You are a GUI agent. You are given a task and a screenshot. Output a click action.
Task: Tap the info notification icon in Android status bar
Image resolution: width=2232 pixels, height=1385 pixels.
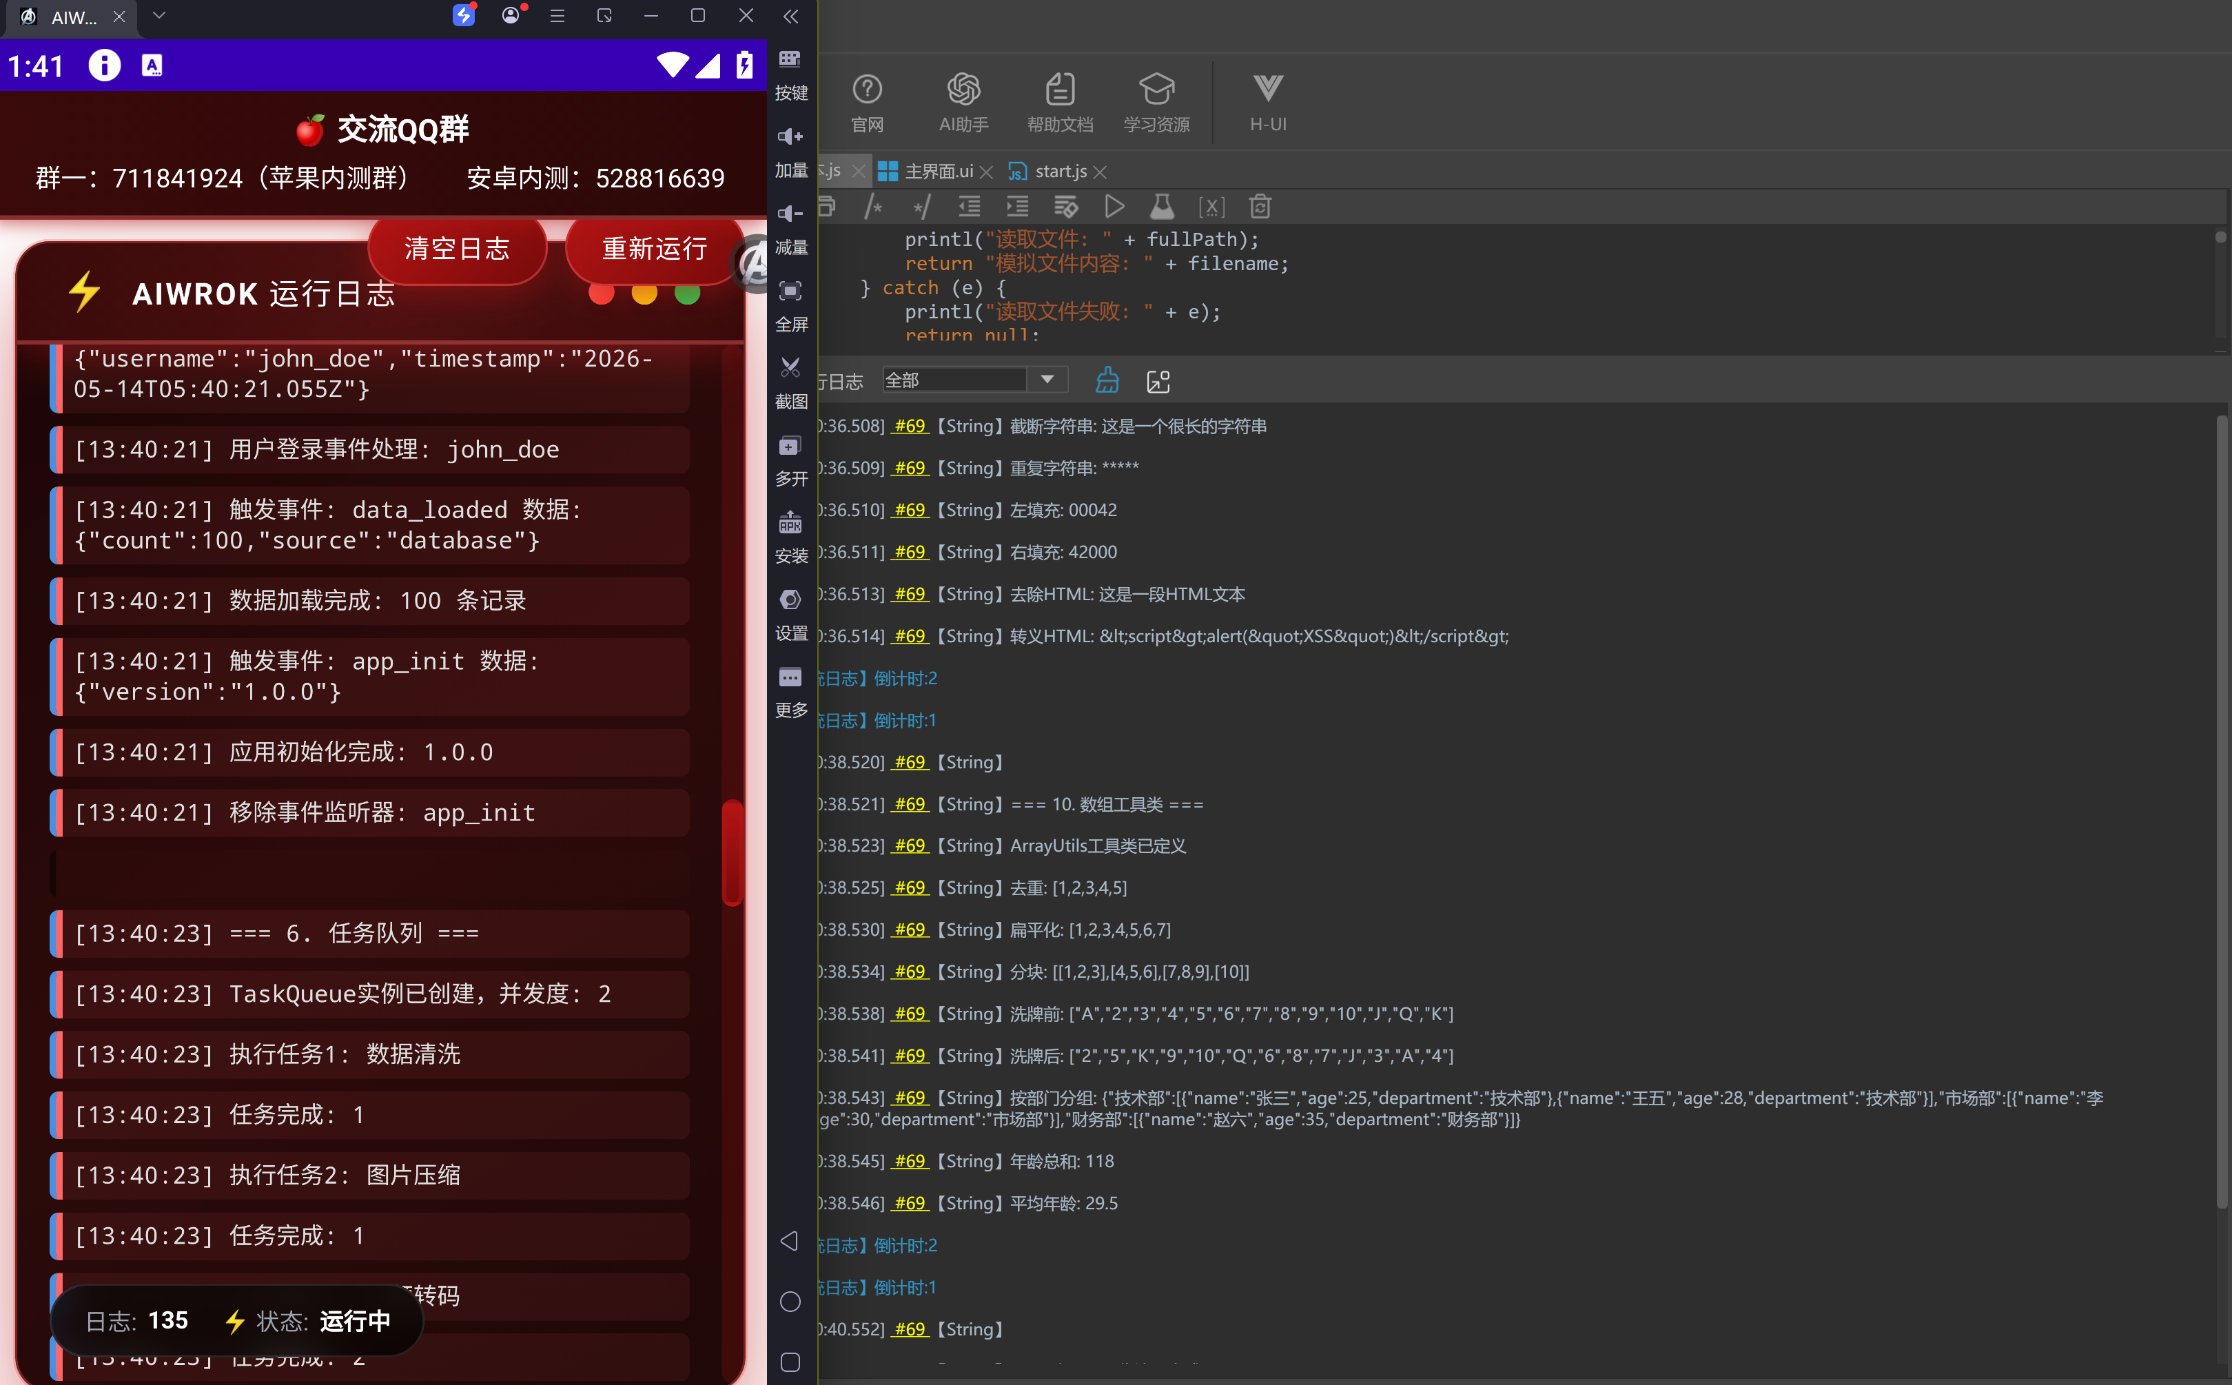pos(105,65)
